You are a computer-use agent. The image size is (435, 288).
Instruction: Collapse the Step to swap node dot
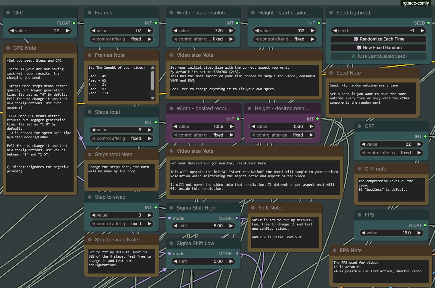[x=90, y=197]
